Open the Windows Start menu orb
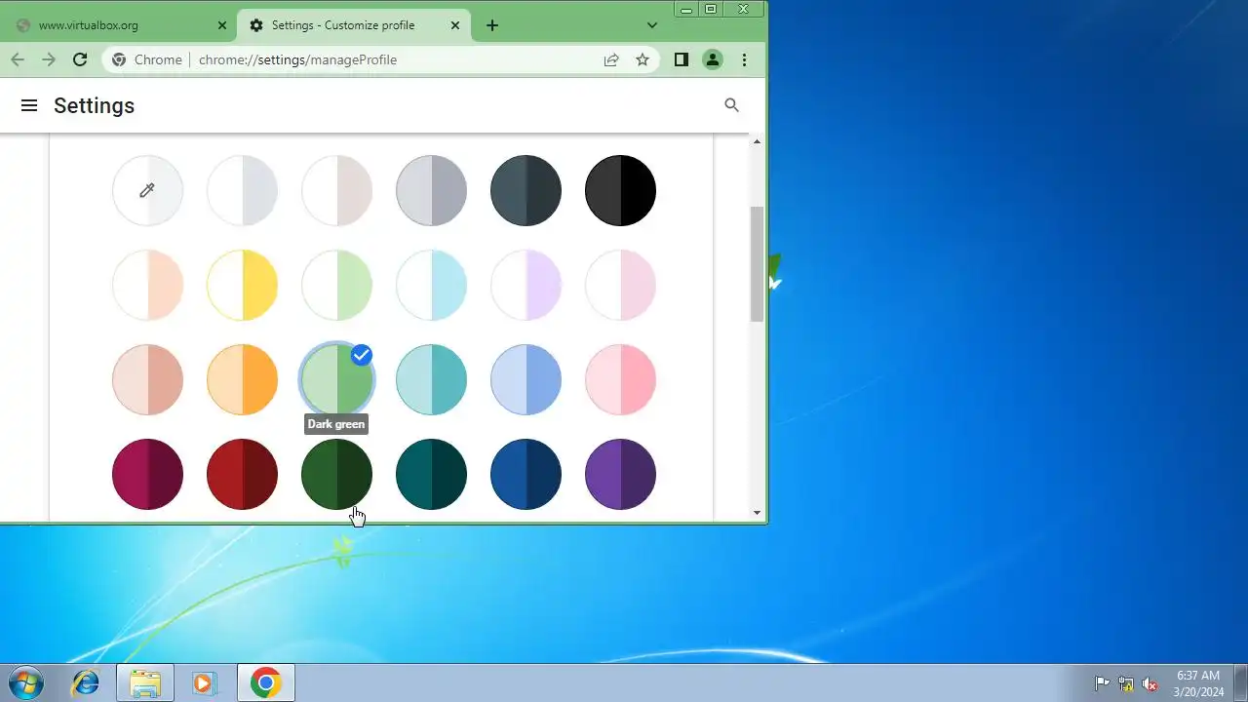 [25, 682]
